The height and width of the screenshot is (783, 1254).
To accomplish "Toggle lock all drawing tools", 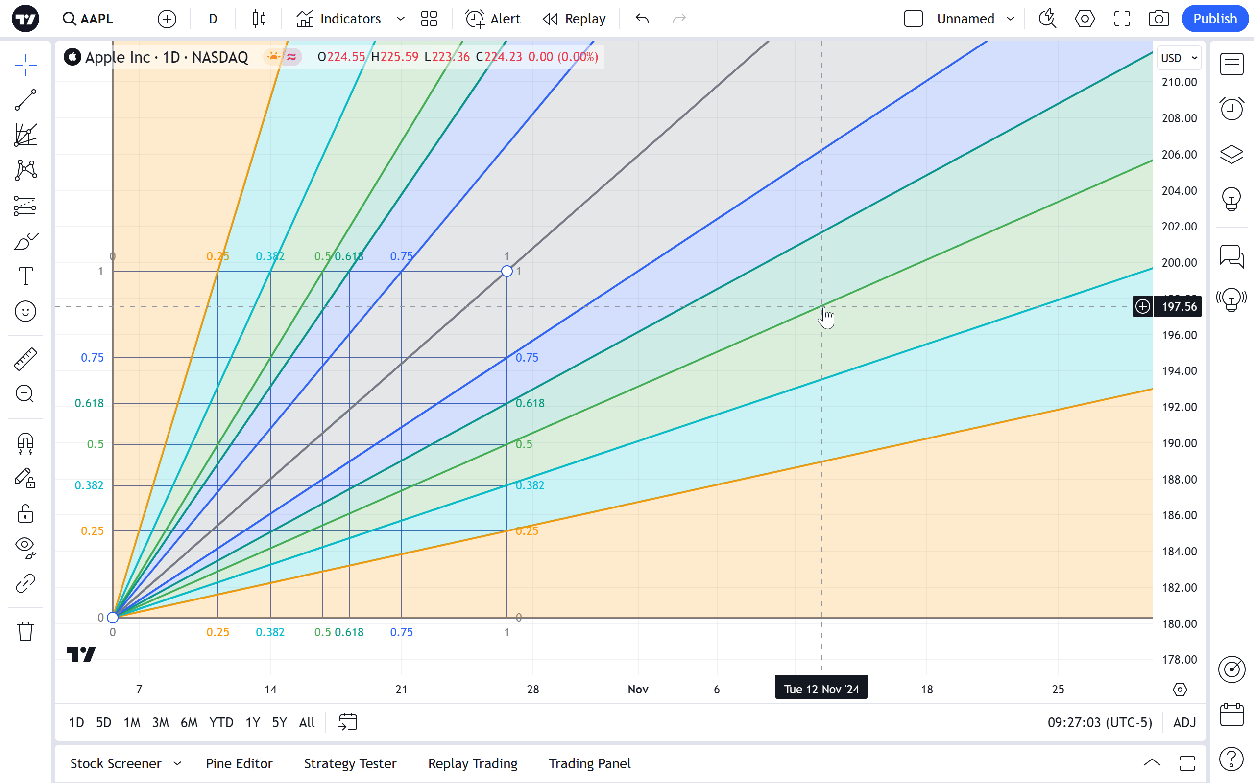I will tap(25, 514).
